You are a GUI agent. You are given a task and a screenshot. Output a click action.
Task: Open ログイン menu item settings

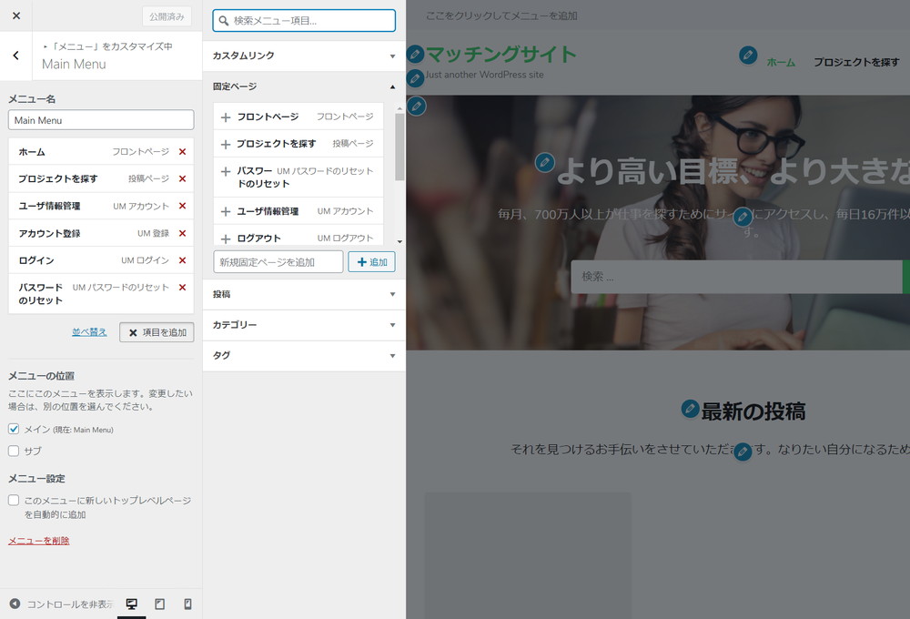coord(101,260)
